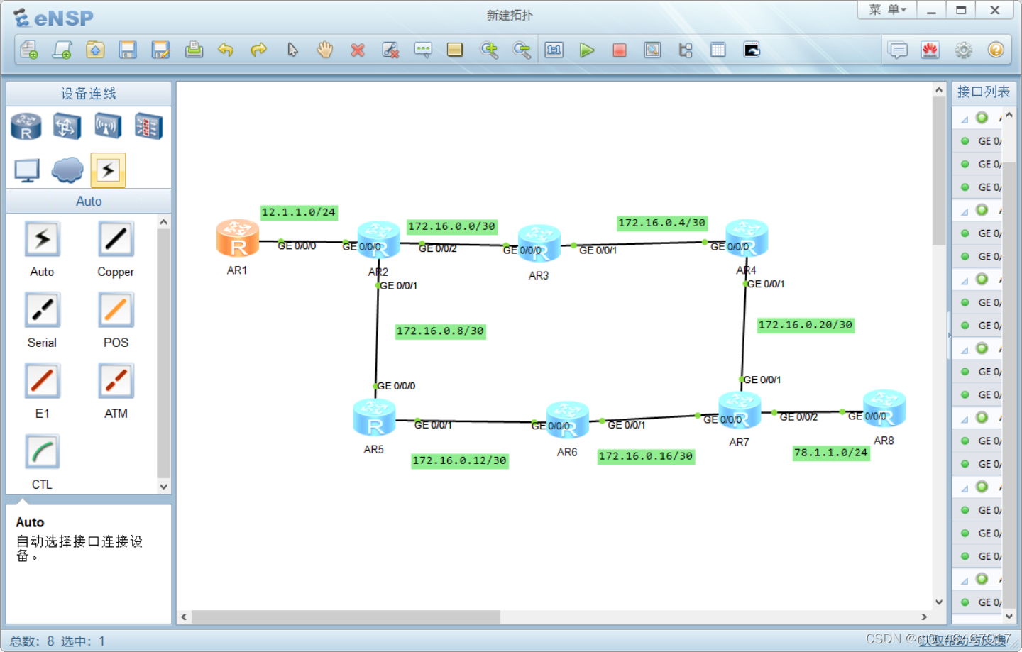Open settings with the gear icon
Image resolution: width=1022 pixels, height=652 pixels.
(x=963, y=50)
